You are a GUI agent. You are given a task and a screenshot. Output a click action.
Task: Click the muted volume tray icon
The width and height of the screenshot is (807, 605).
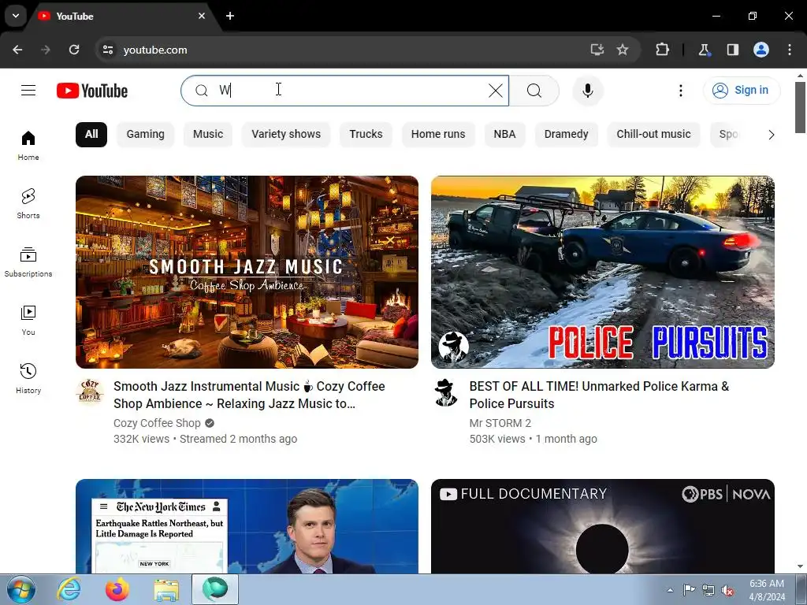tap(727, 591)
